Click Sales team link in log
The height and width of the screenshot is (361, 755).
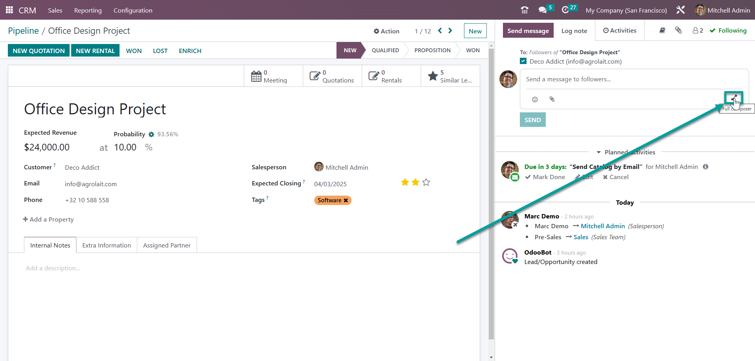pyautogui.click(x=581, y=237)
